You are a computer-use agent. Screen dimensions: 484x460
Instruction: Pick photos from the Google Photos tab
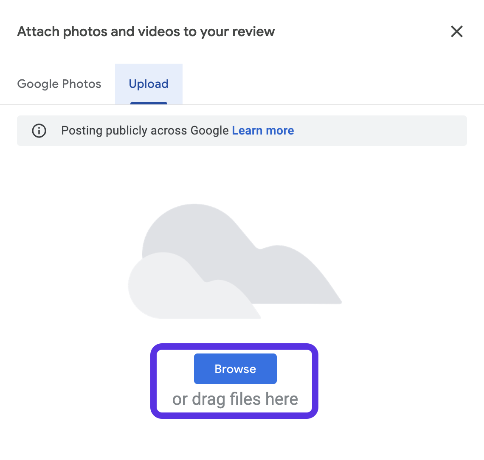pos(59,84)
